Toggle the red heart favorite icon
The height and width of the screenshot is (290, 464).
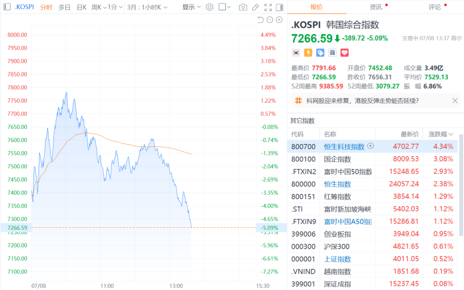click(x=344, y=53)
